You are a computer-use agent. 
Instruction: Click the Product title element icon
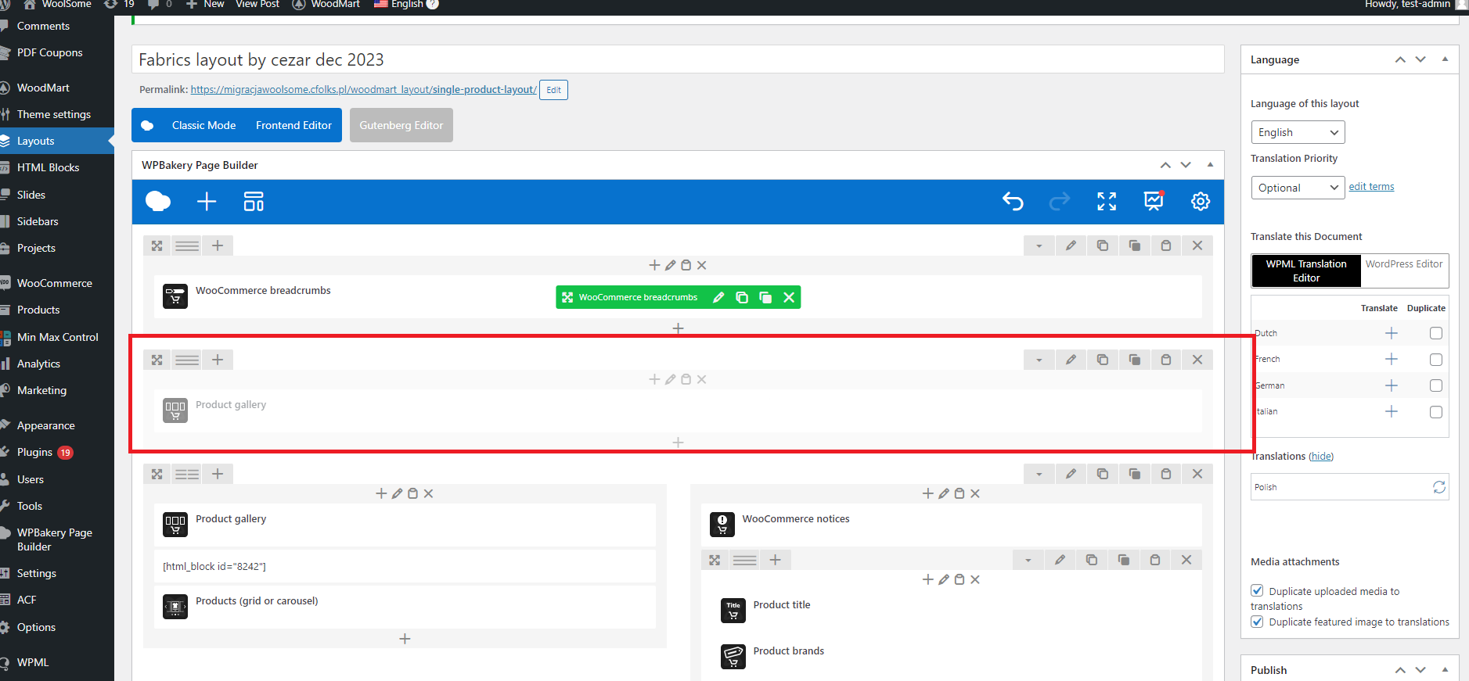733,611
